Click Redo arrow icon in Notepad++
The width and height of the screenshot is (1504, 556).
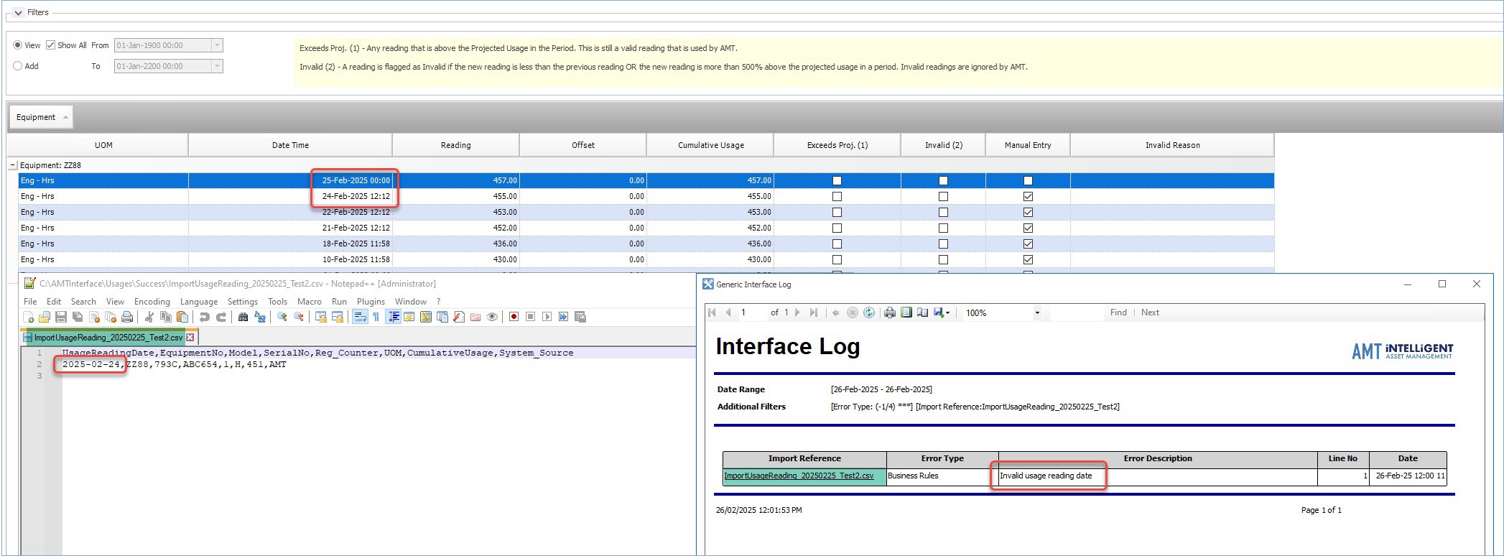pos(221,317)
